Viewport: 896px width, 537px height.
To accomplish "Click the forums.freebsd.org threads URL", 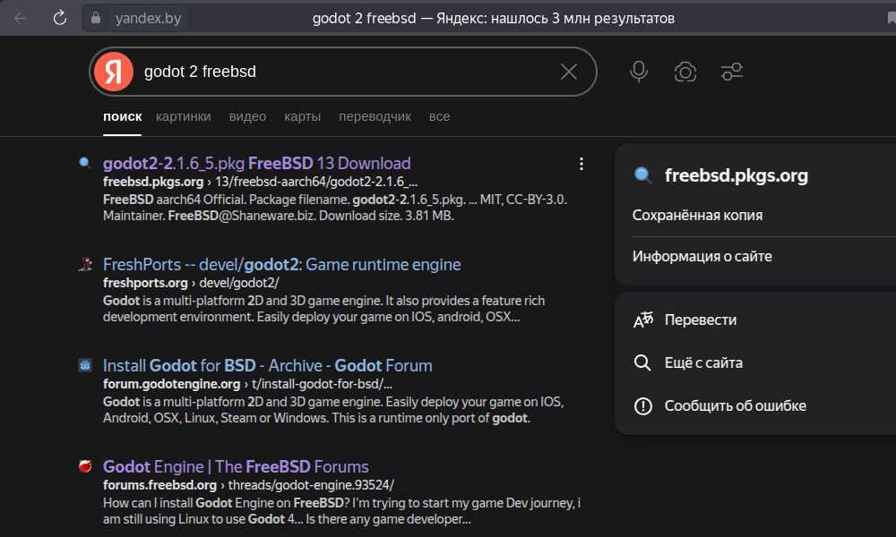I will [248, 484].
